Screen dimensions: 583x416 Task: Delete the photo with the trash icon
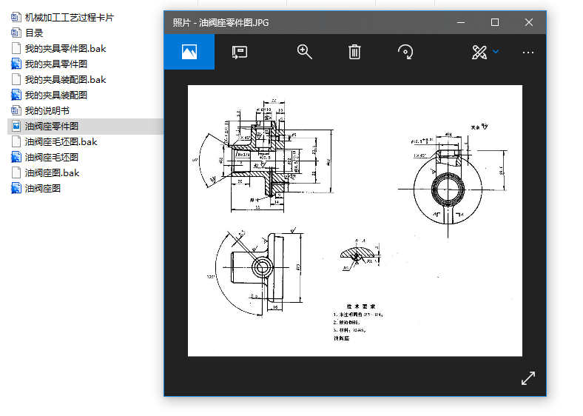point(354,52)
